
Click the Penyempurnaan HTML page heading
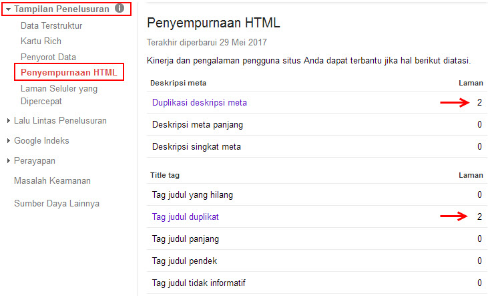(214, 23)
